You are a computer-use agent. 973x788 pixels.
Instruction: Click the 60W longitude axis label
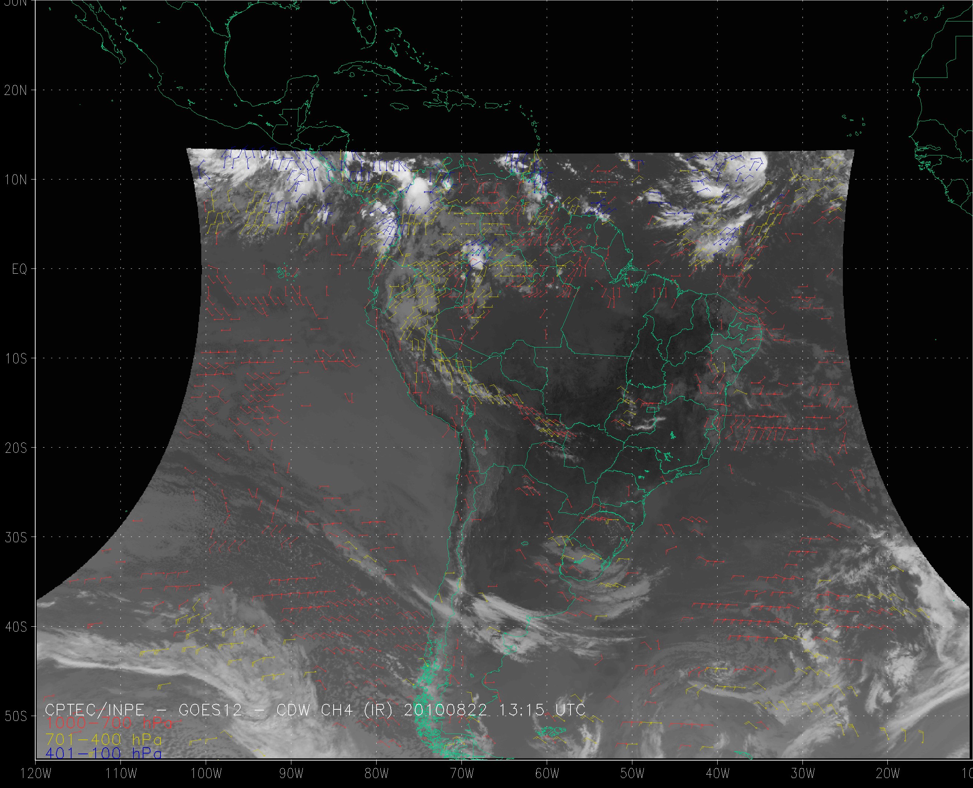pyautogui.click(x=547, y=774)
